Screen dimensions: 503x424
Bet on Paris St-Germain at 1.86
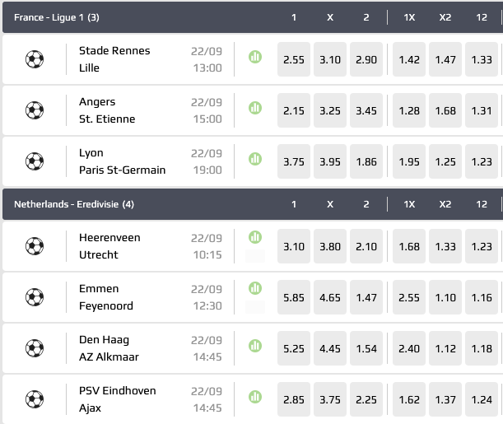[366, 161]
